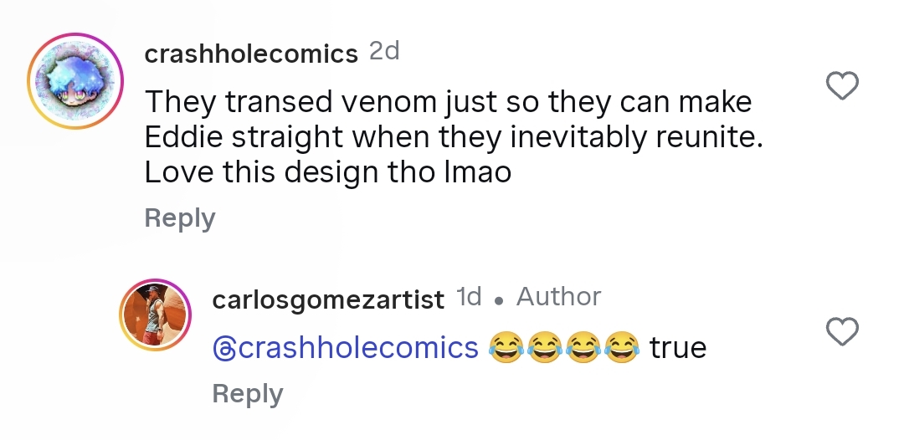Open the carlosgomezartist profile avatar
Image resolution: width=904 pixels, height=440 pixels.
156,315
